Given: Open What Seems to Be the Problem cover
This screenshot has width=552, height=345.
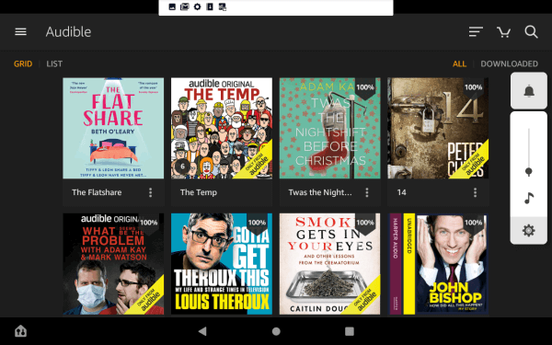Looking at the screenshot, I should click(x=113, y=264).
